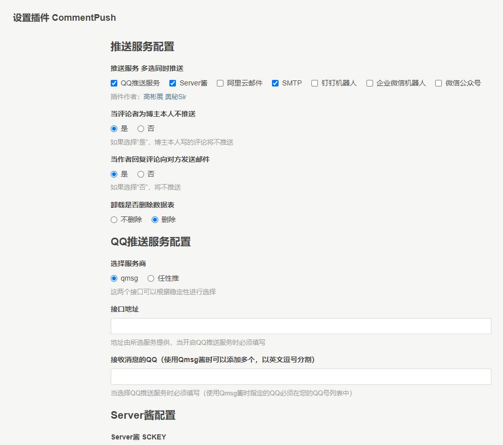
Task: Uncheck the QQ推送服务 checkbox
Action: click(114, 83)
